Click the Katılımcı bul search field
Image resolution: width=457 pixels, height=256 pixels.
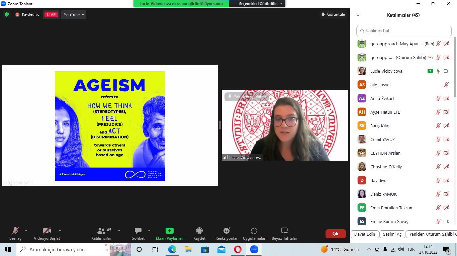[x=404, y=31]
